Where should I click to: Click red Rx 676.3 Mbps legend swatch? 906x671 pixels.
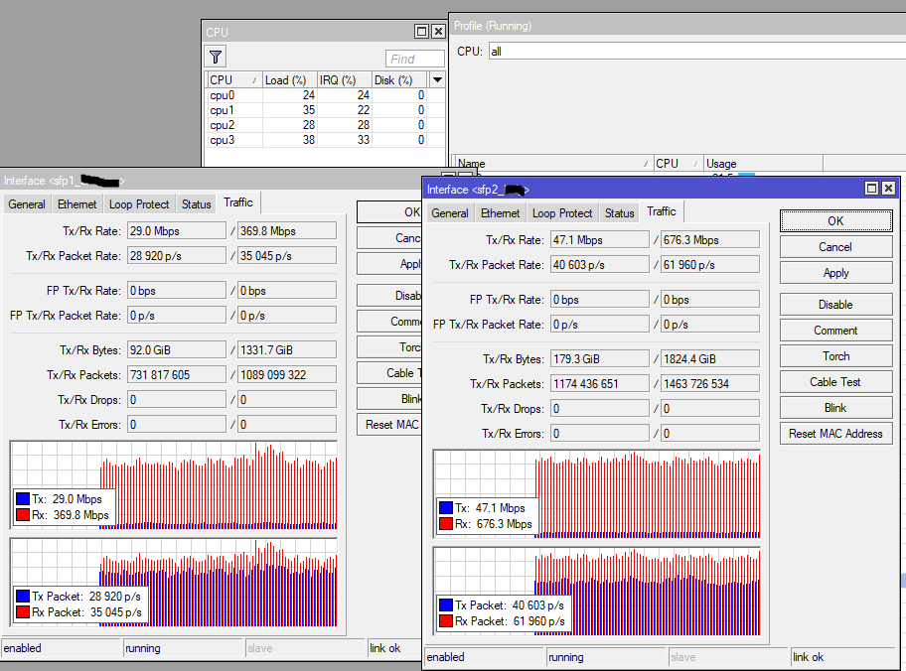(x=445, y=524)
